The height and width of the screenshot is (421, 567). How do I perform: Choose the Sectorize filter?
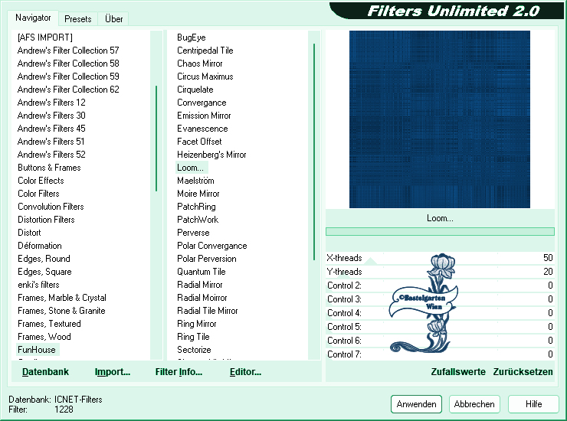tap(194, 350)
